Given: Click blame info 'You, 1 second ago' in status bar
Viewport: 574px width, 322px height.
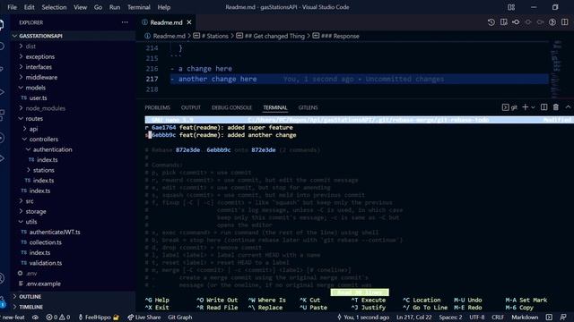Looking at the screenshot, I should click(363, 318).
